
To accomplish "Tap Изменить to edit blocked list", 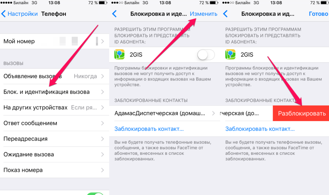I will 204,14.
